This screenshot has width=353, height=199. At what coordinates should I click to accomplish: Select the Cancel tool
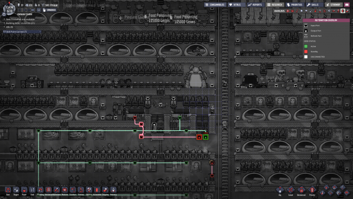[x=291, y=190]
